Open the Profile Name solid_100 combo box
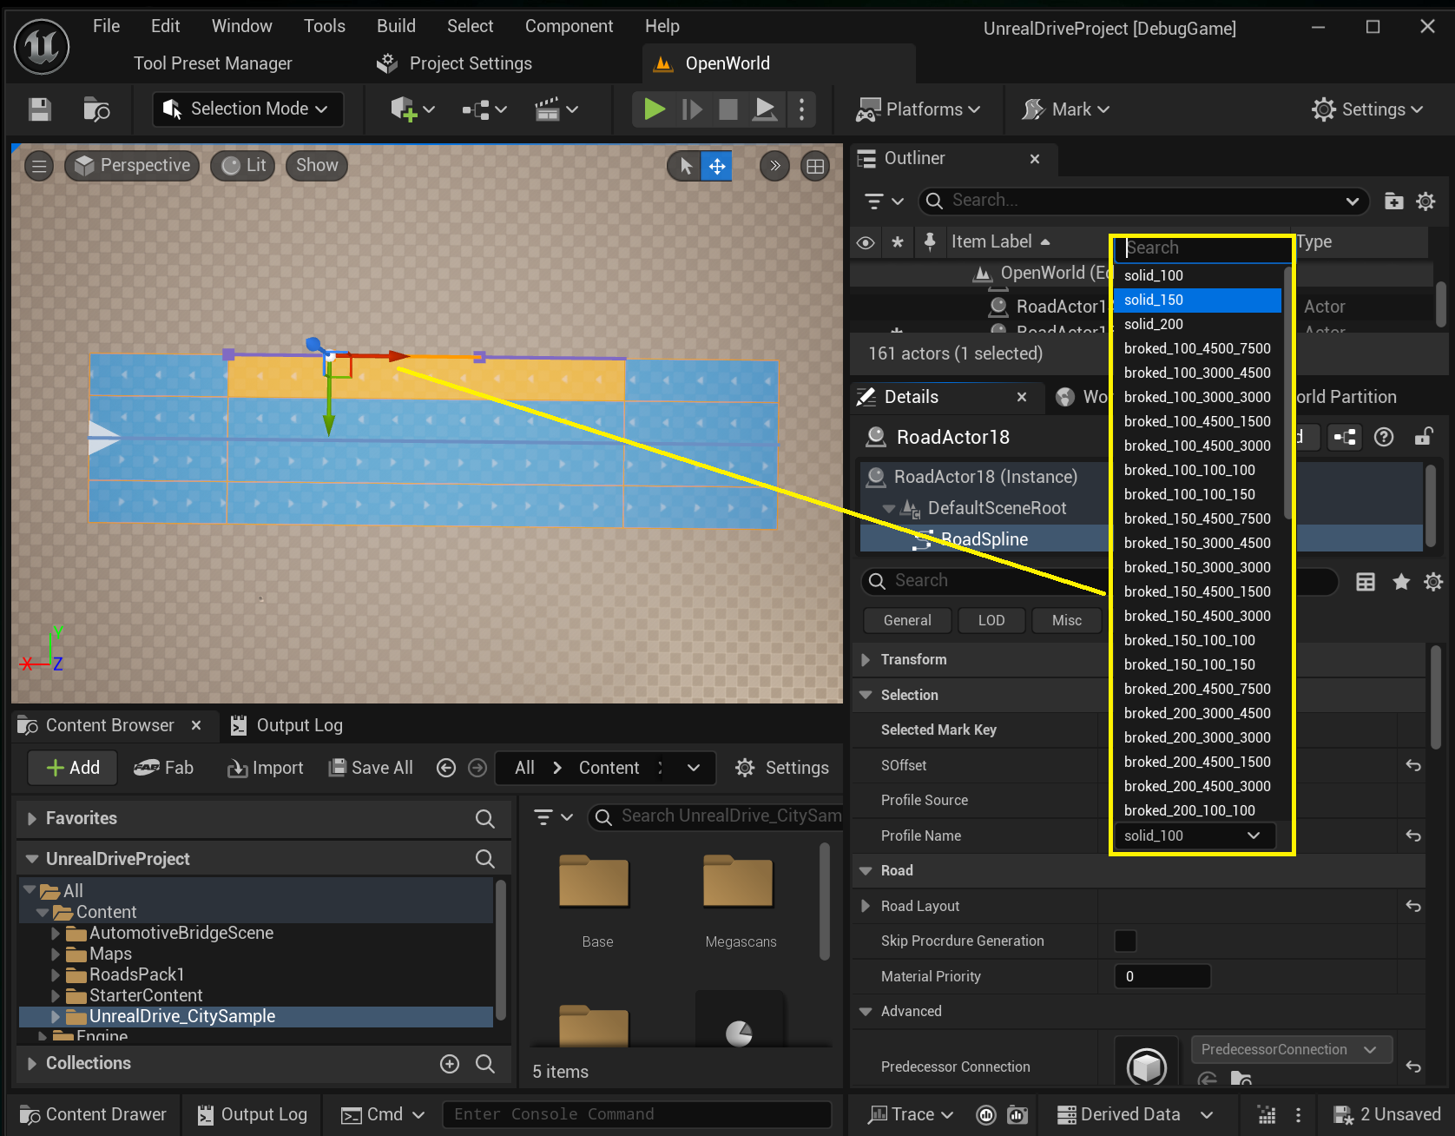 (x=1195, y=835)
